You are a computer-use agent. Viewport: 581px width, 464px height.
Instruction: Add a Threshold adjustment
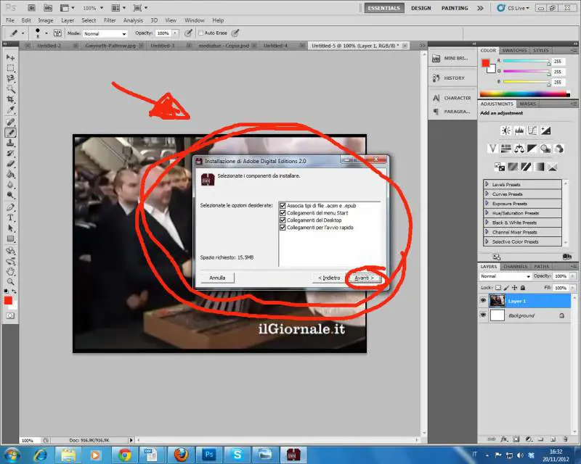[x=526, y=167]
